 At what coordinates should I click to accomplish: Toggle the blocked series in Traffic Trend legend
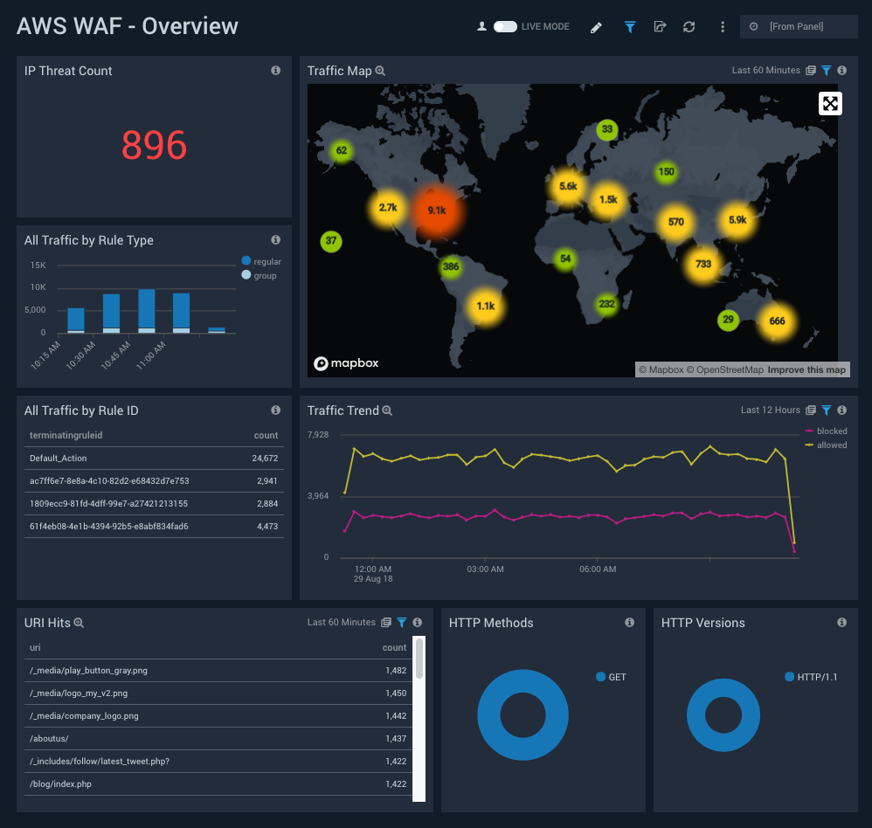(809, 431)
